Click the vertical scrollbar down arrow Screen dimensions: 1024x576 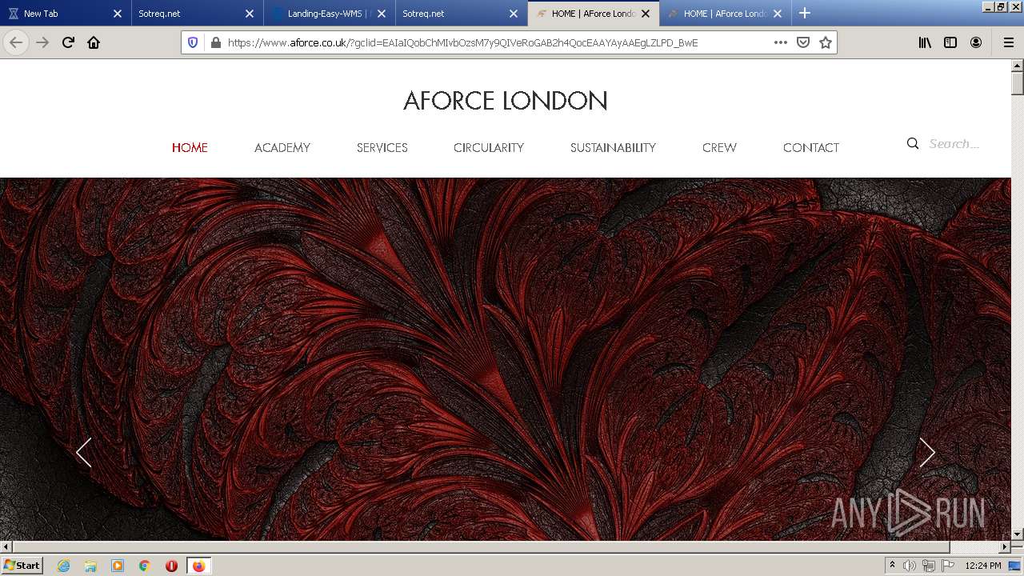pos(1018,534)
